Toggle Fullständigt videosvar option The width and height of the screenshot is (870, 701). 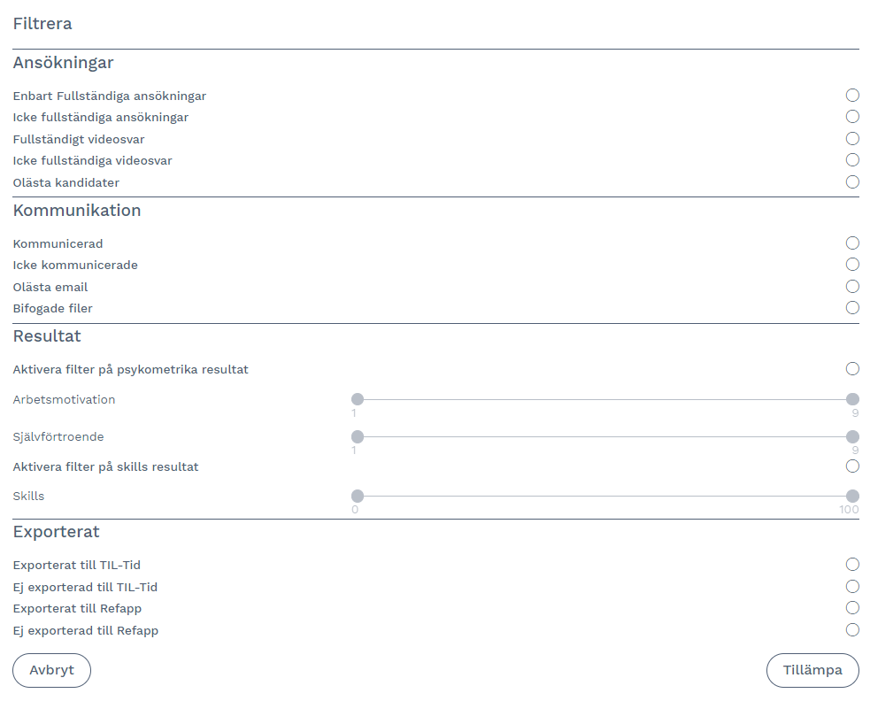852,139
